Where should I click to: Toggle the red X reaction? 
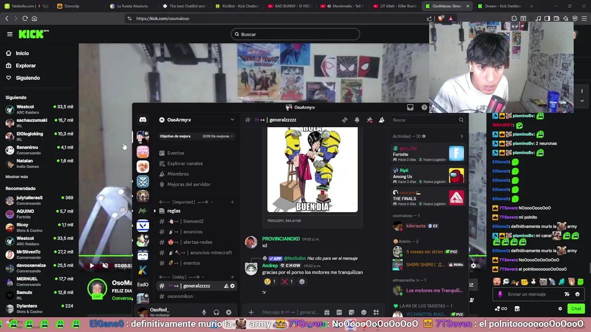coord(287,282)
